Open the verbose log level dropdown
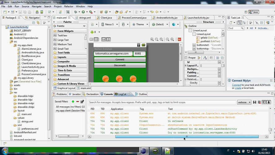Viewport: 275px width, 155px height. pos(244,102)
